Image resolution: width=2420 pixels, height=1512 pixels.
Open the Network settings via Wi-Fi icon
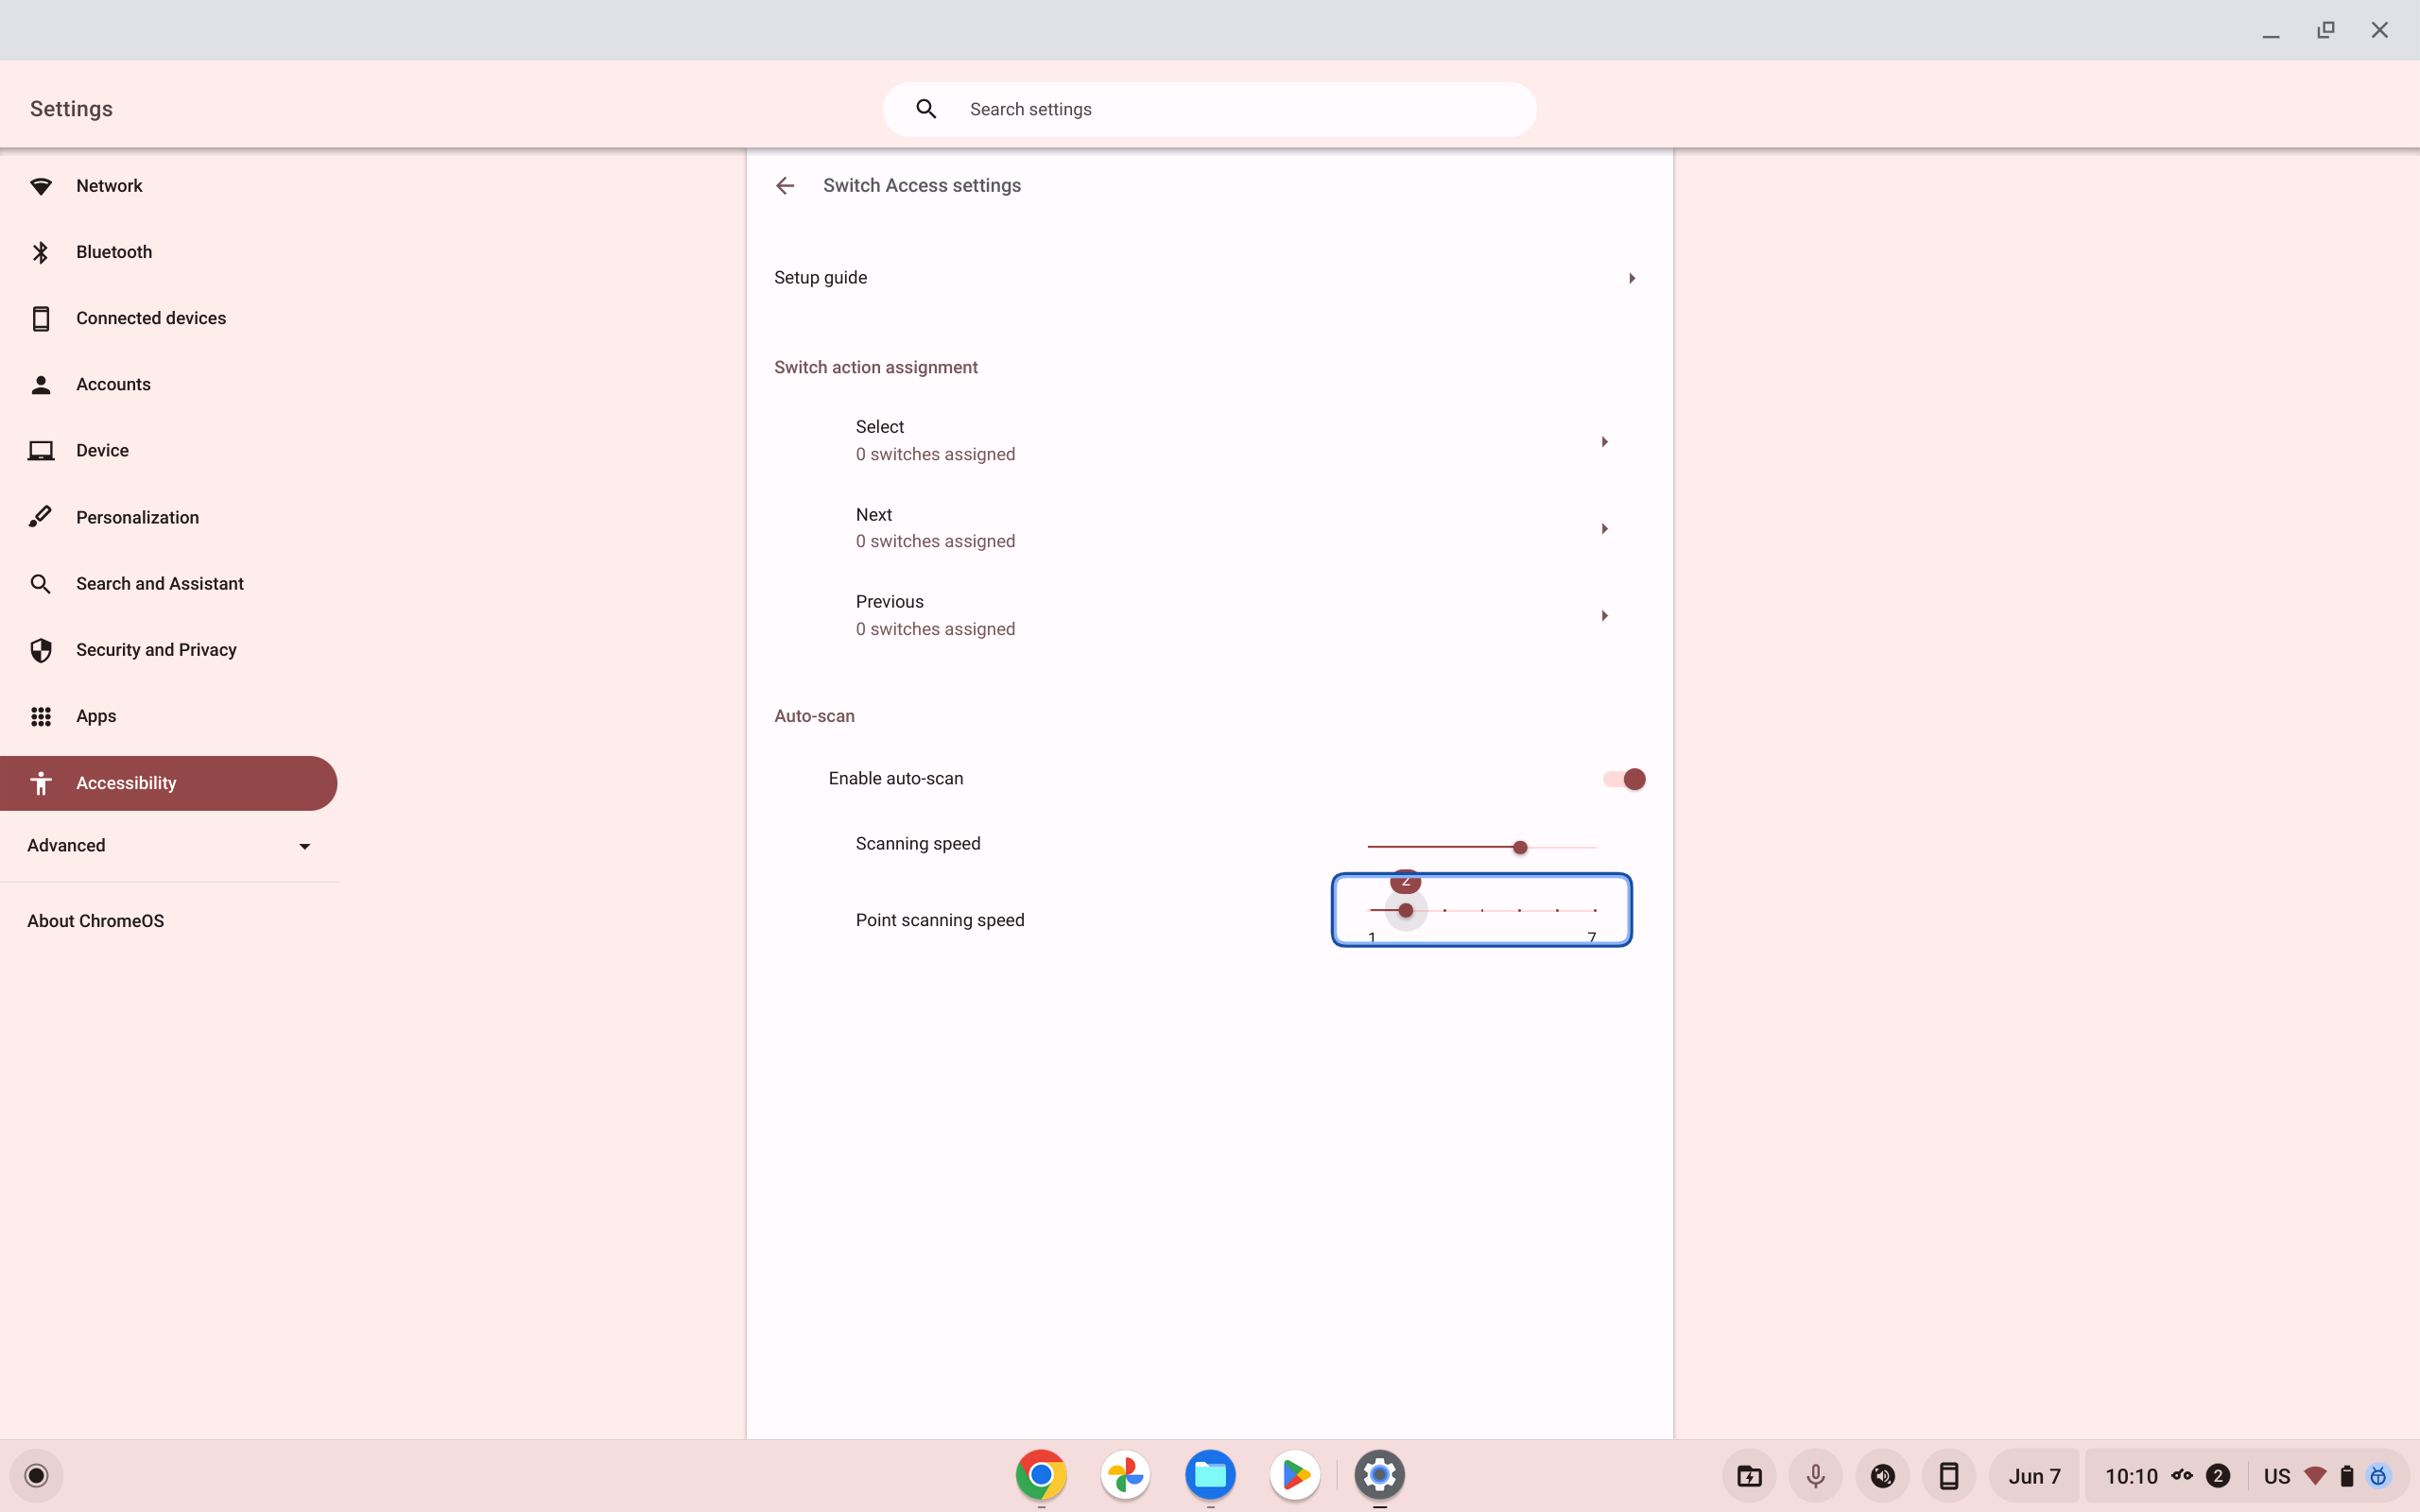coord(41,185)
